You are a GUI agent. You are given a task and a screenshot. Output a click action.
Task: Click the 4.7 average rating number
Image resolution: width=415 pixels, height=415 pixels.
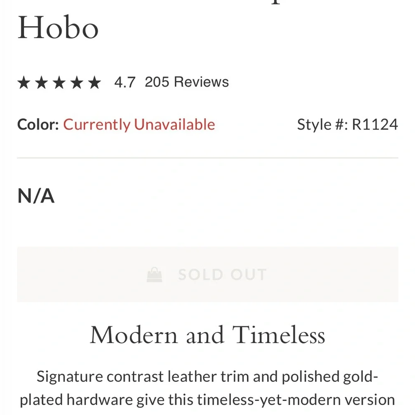pyautogui.click(x=125, y=82)
